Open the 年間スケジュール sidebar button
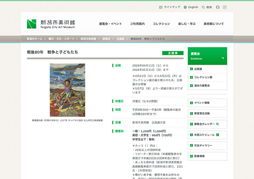 pos(207,135)
